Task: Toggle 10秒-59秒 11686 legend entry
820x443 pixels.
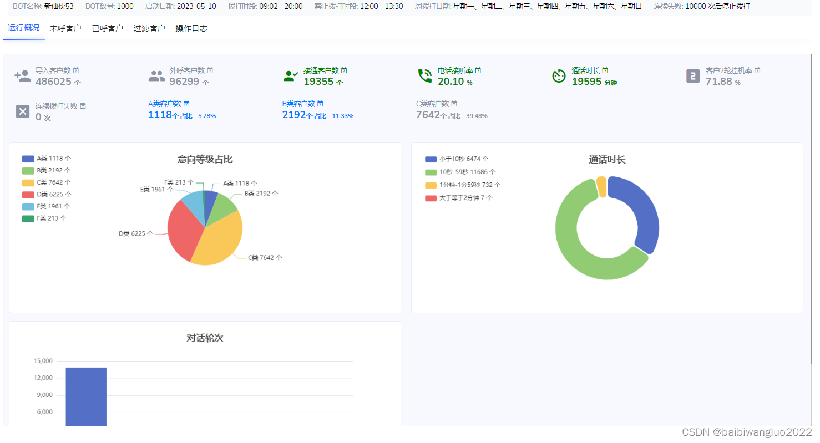Action: point(460,172)
